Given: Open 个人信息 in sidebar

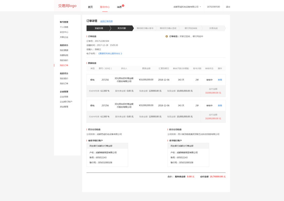Looking at the screenshot, I should pos(64,27).
